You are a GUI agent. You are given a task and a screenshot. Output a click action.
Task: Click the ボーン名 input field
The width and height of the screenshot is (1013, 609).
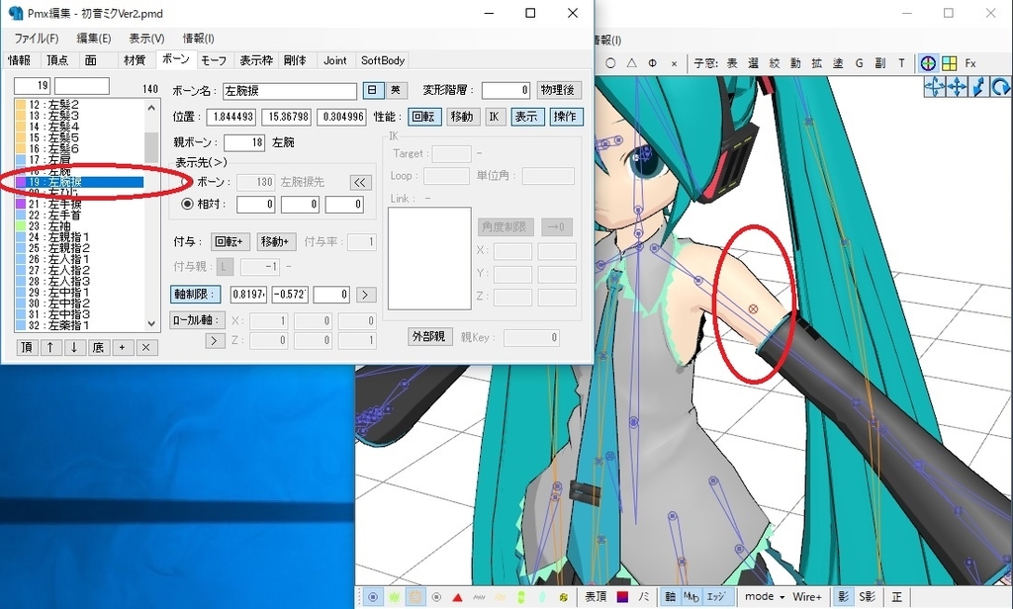290,91
